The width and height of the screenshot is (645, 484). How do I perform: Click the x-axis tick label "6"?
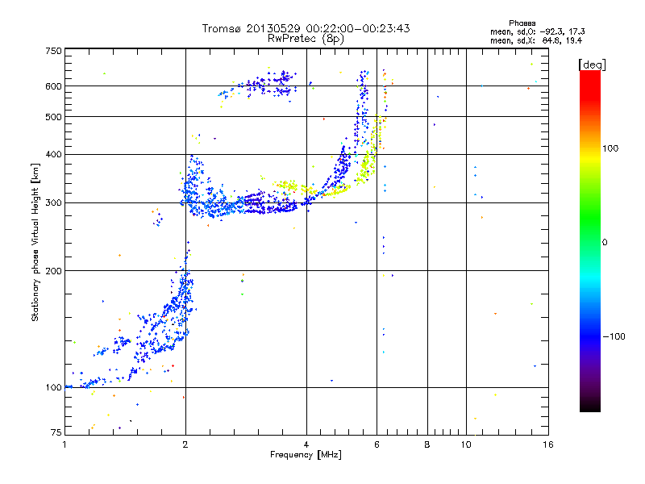[377, 444]
